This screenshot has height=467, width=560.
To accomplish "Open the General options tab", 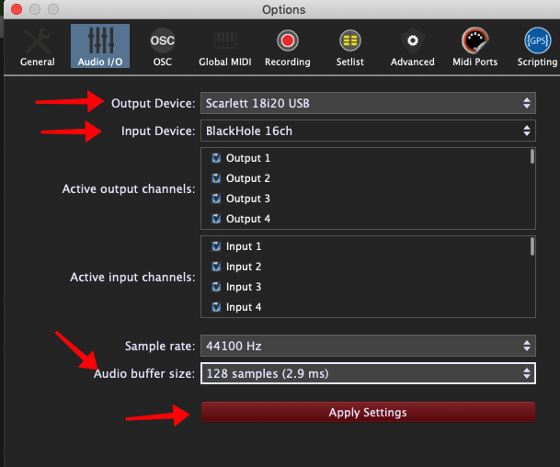I will (x=38, y=47).
